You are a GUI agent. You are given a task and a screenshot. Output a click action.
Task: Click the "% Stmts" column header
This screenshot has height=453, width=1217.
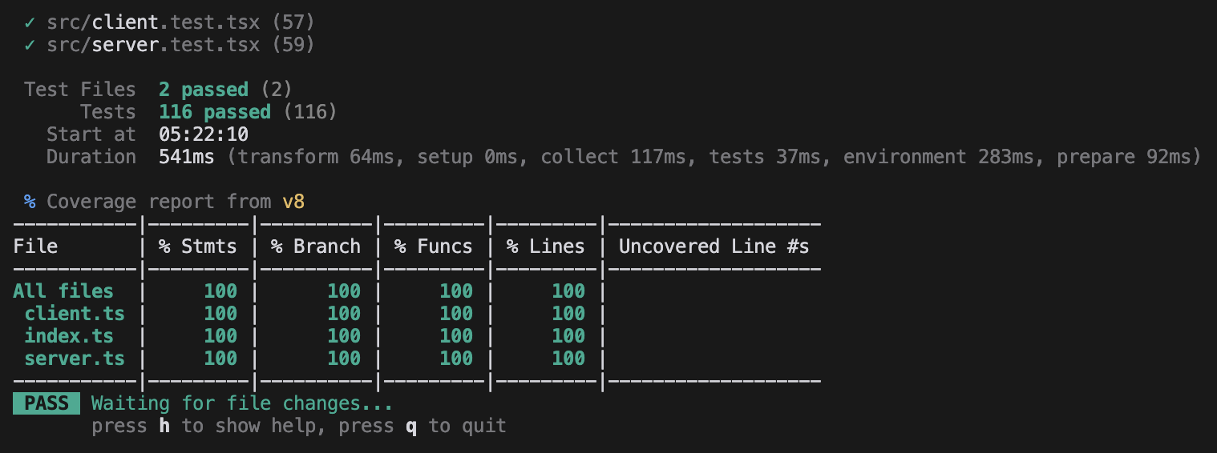click(198, 247)
